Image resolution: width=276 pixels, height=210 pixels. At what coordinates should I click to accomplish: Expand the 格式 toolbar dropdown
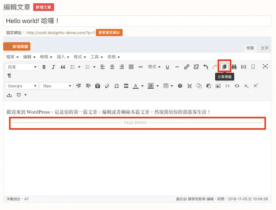154,67
